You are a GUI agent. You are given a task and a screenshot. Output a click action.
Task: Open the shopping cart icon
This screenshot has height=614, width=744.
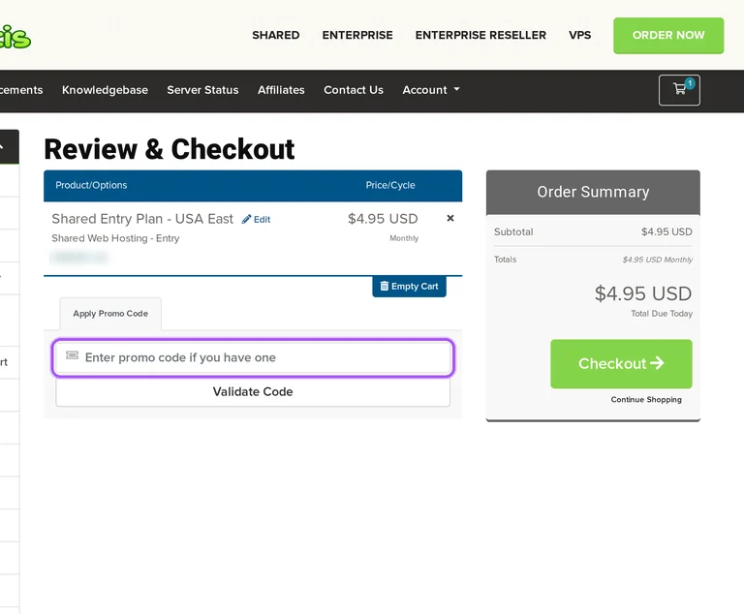679,90
